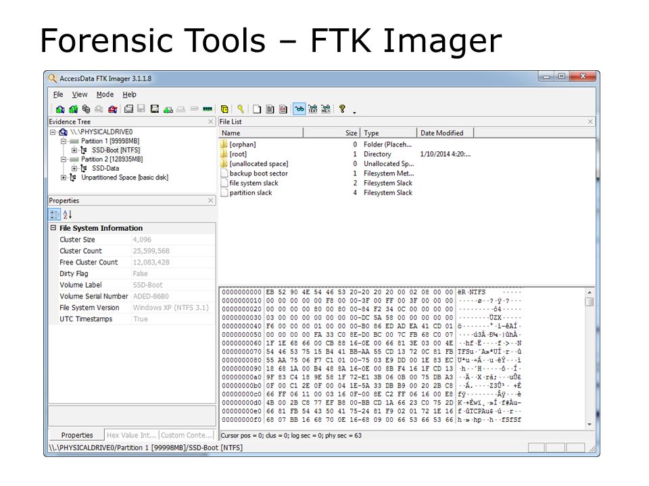
Task: Collapse File System Information section
Action: (x=53, y=227)
